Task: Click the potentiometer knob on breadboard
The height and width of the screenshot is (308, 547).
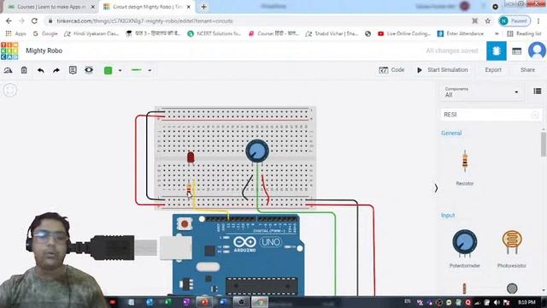Action: 257,151
